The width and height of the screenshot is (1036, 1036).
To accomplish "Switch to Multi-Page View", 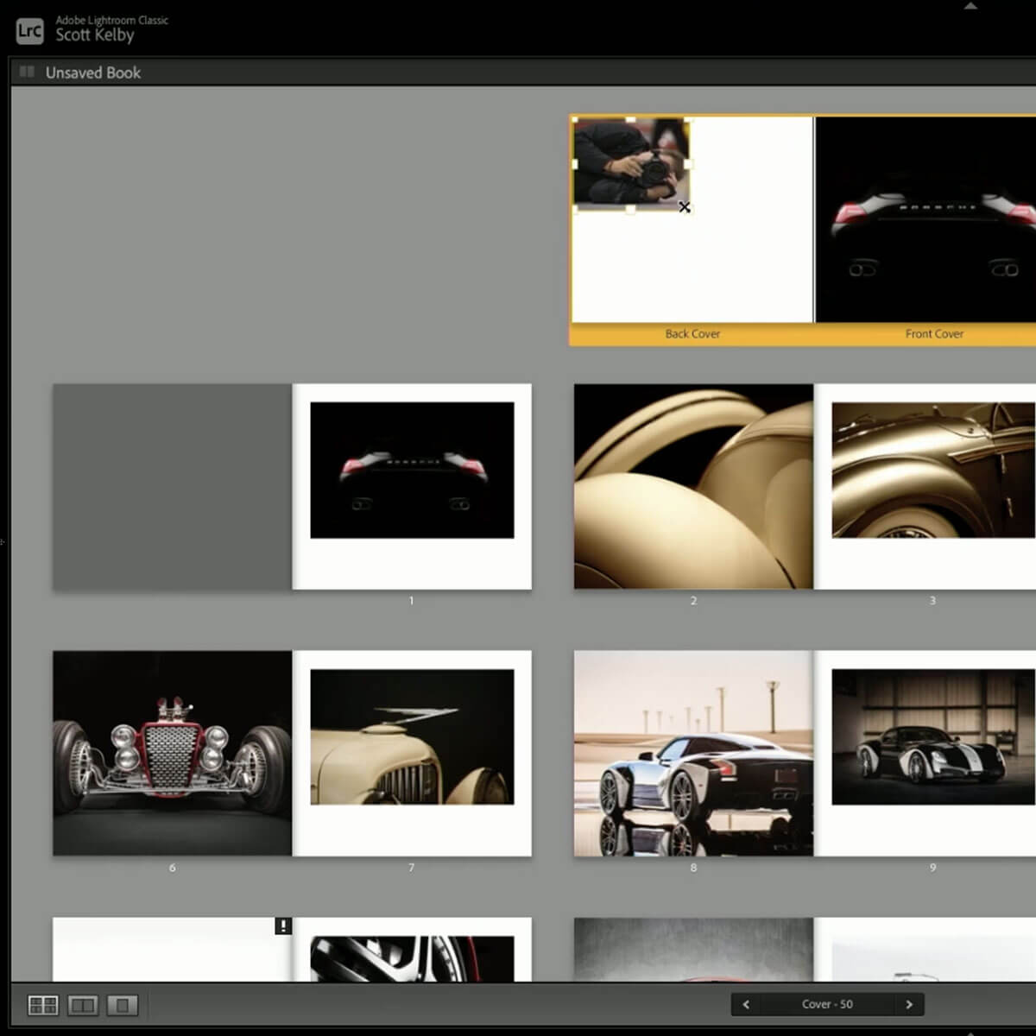I will click(x=43, y=1005).
